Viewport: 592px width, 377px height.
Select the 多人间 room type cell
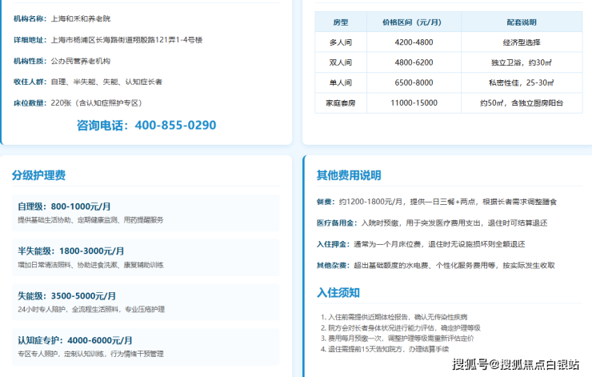pyautogui.click(x=341, y=42)
